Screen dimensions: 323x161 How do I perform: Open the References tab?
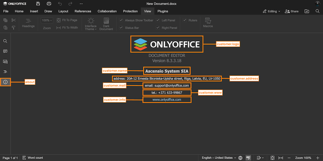tap(83, 11)
